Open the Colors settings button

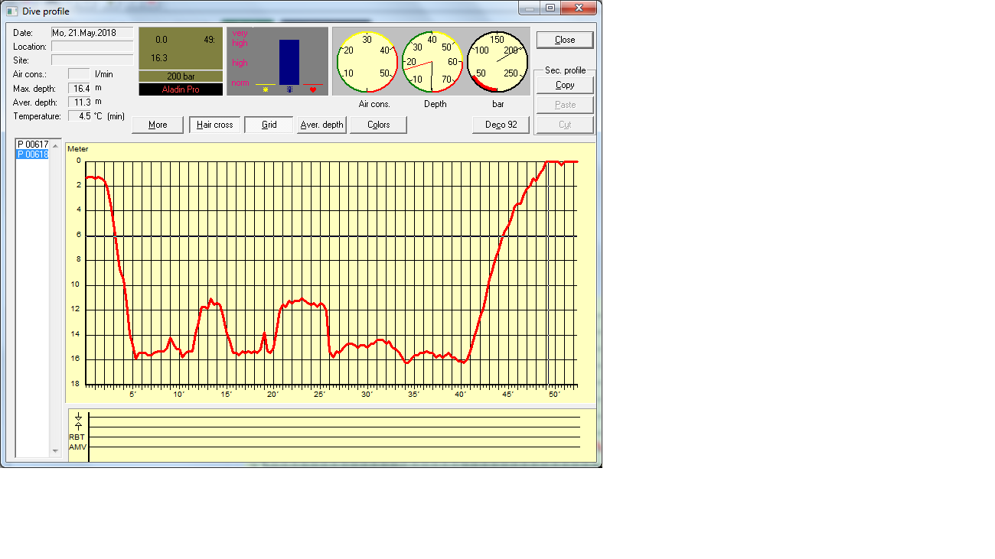point(378,125)
